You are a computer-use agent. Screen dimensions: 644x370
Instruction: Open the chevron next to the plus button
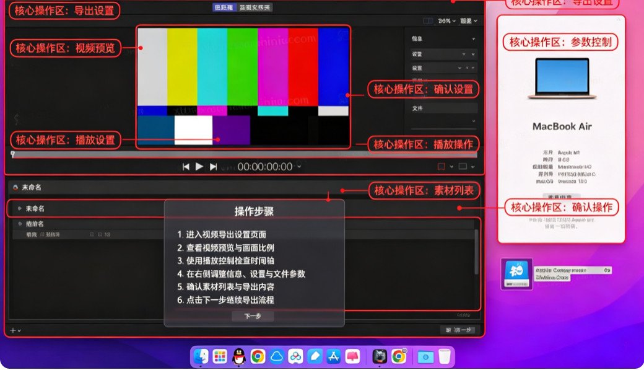point(19,330)
